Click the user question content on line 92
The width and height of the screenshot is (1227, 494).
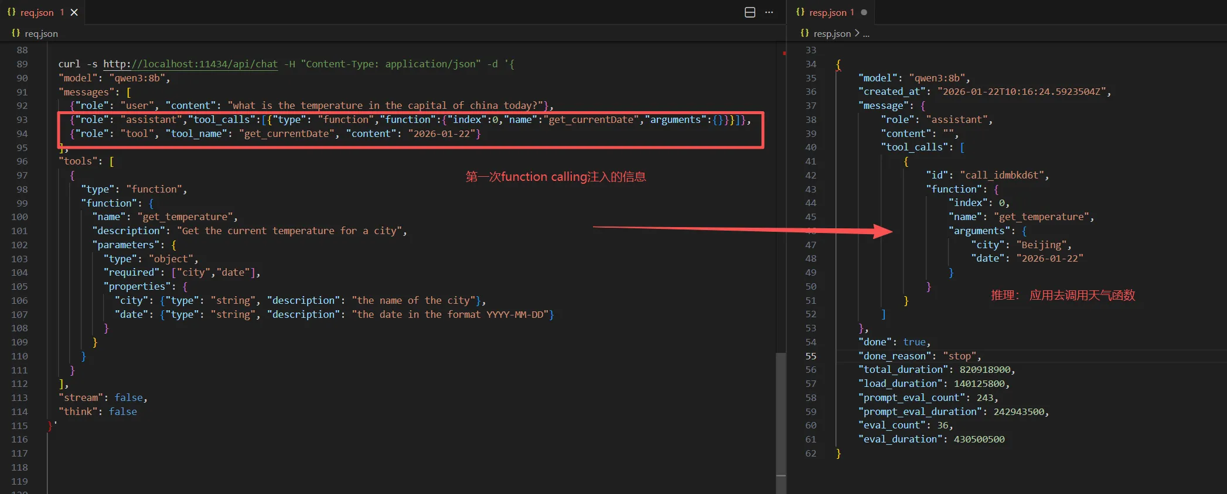[x=386, y=105]
